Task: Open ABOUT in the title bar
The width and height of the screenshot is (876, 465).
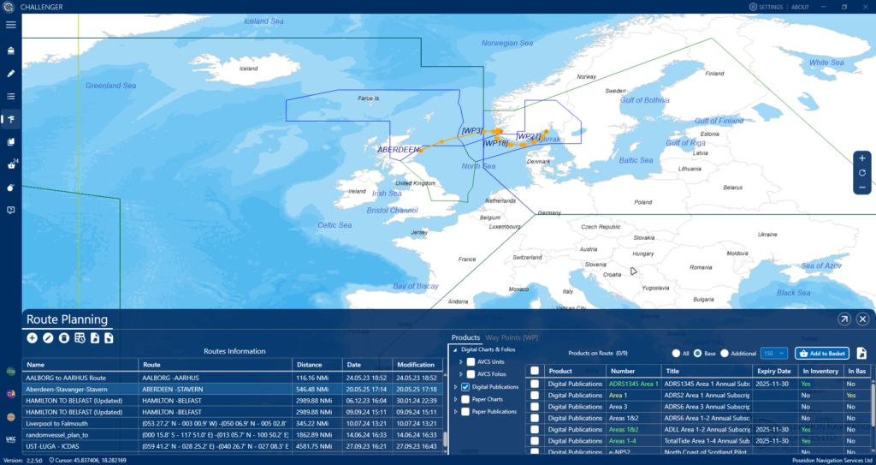Action: [800, 7]
